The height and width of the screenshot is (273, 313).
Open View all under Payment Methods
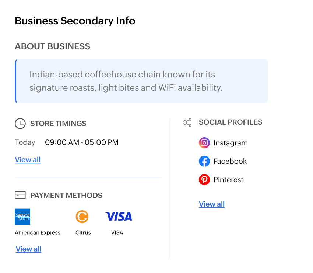pos(29,249)
